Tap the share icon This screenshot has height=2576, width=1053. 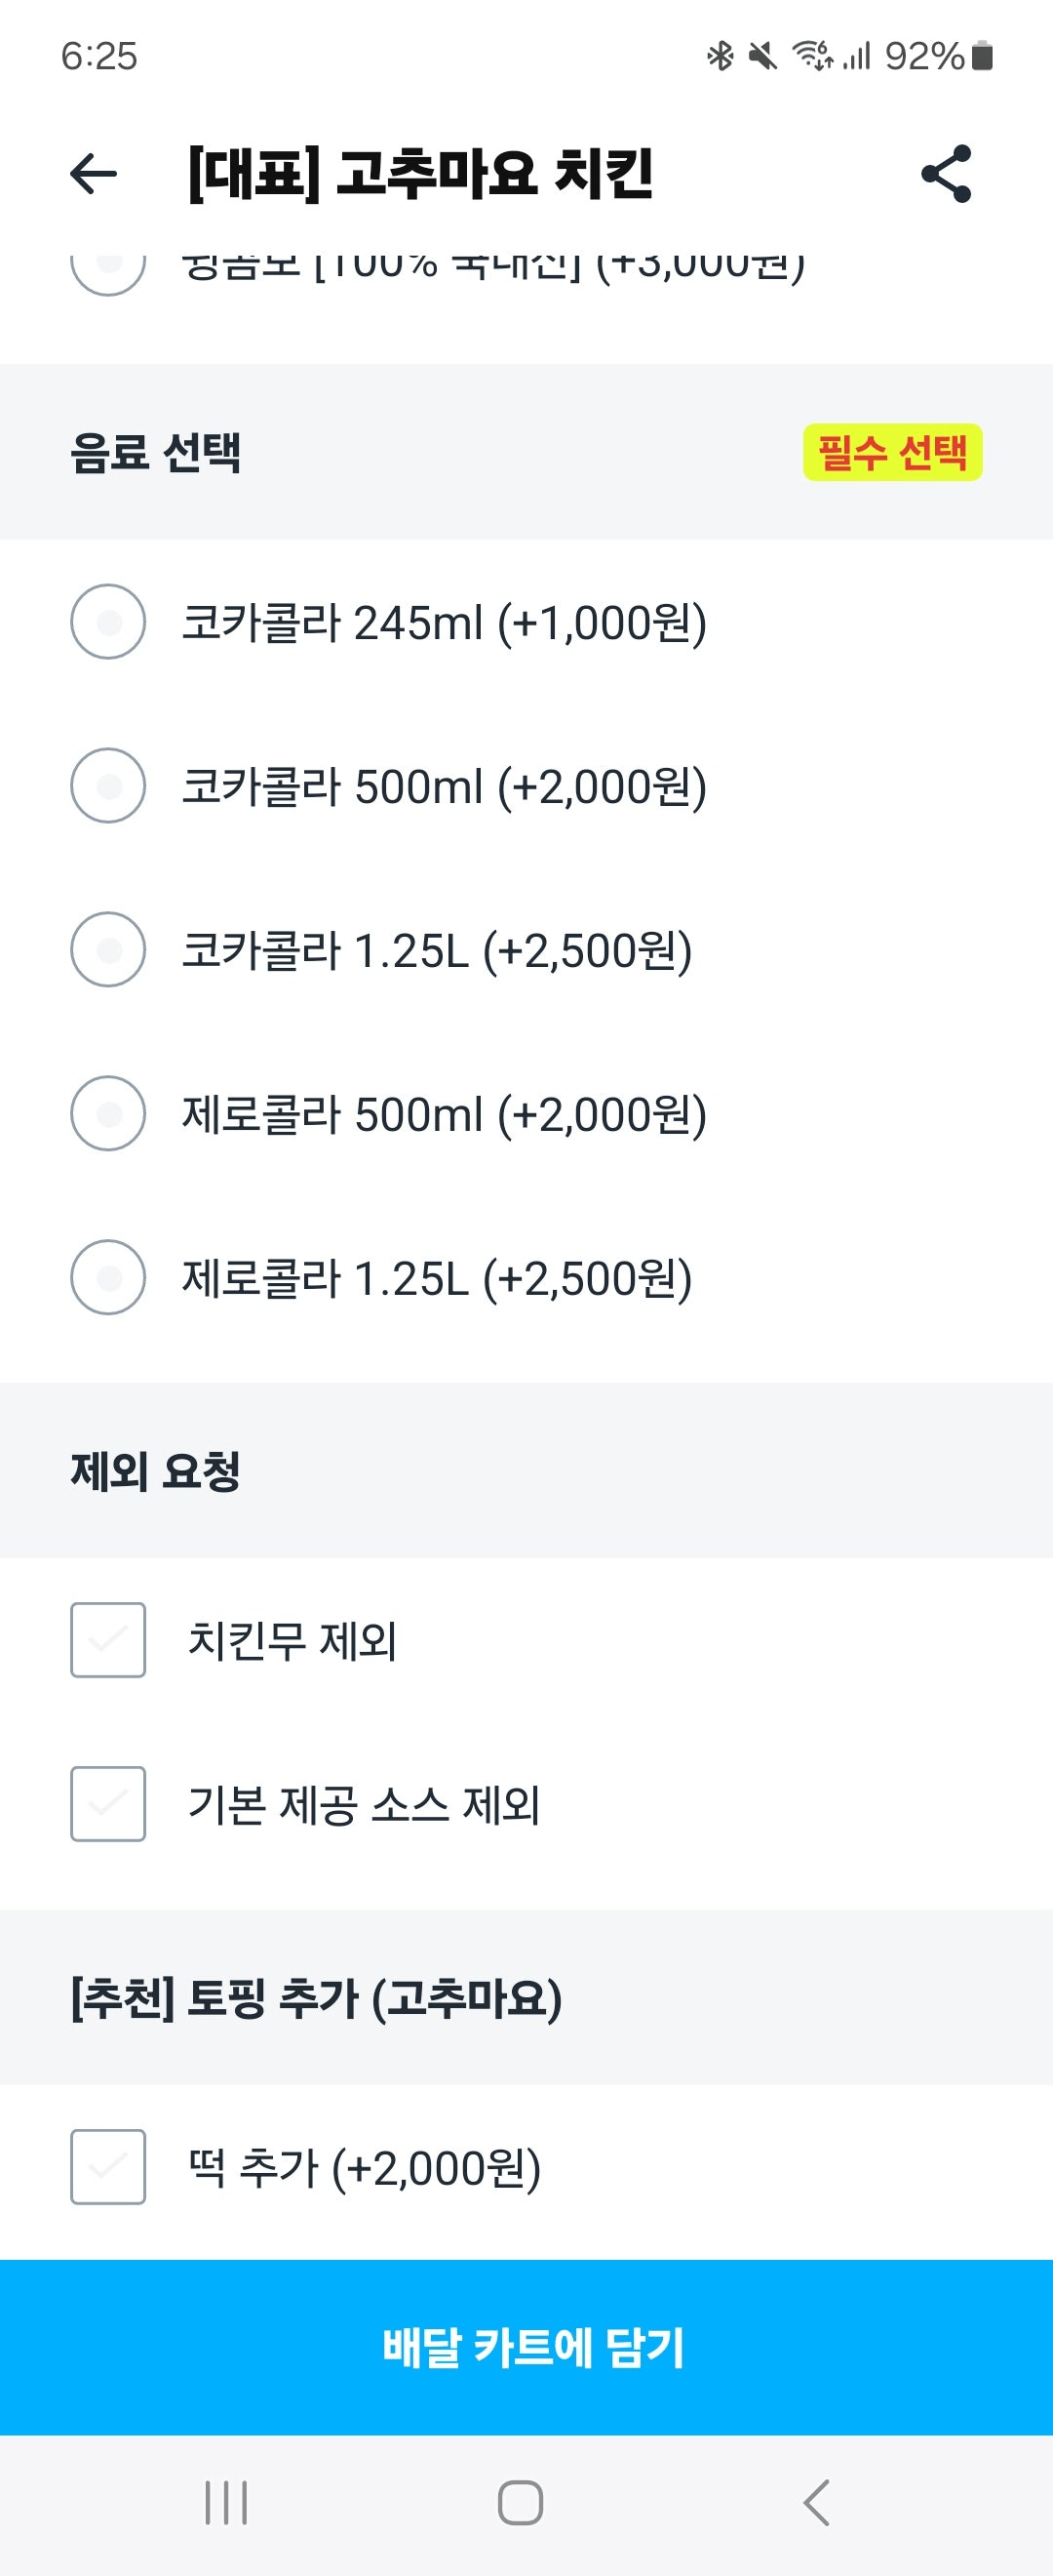pyautogui.click(x=945, y=174)
